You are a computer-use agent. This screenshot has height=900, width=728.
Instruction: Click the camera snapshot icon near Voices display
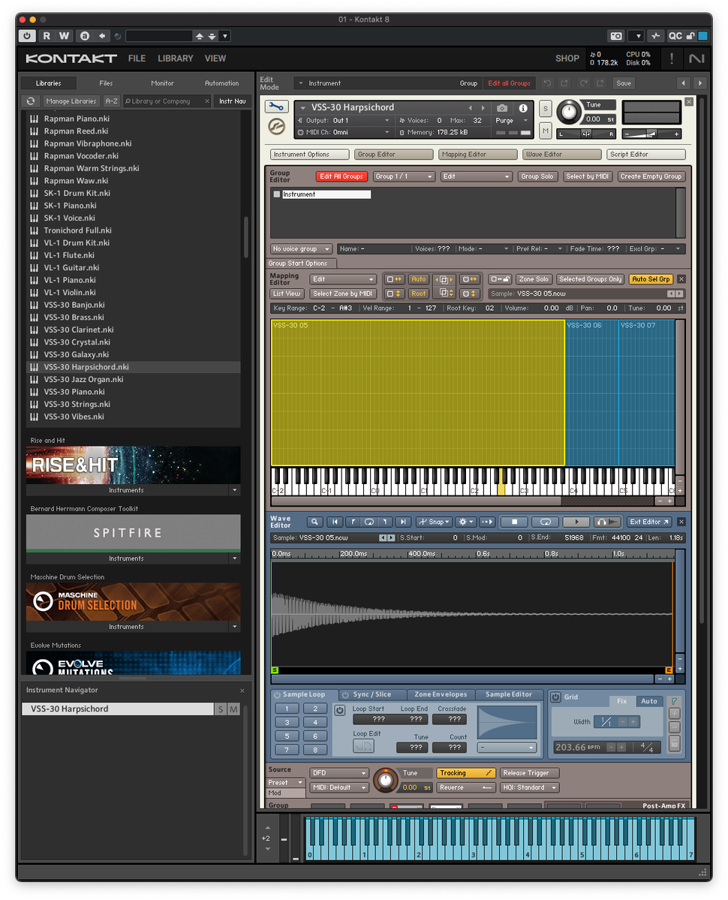501,108
